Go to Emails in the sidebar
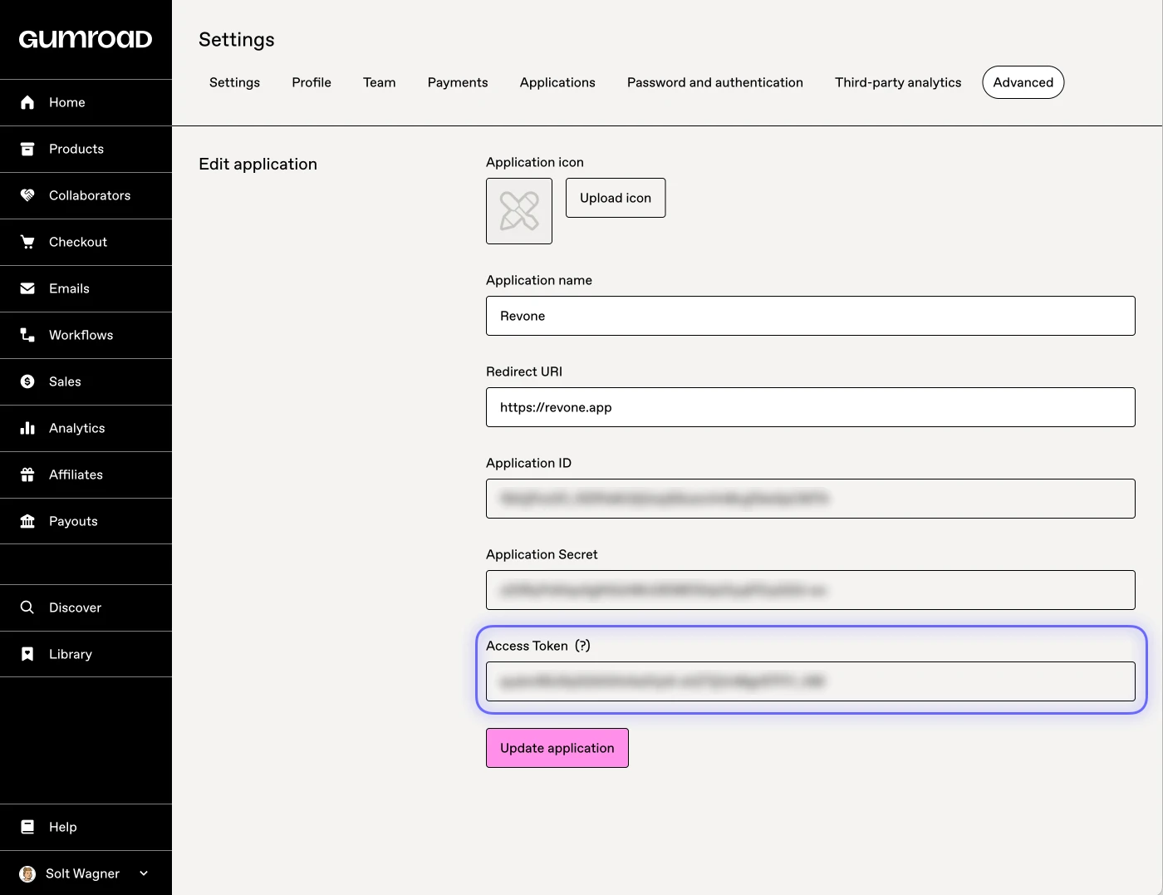The image size is (1163, 895). point(86,288)
